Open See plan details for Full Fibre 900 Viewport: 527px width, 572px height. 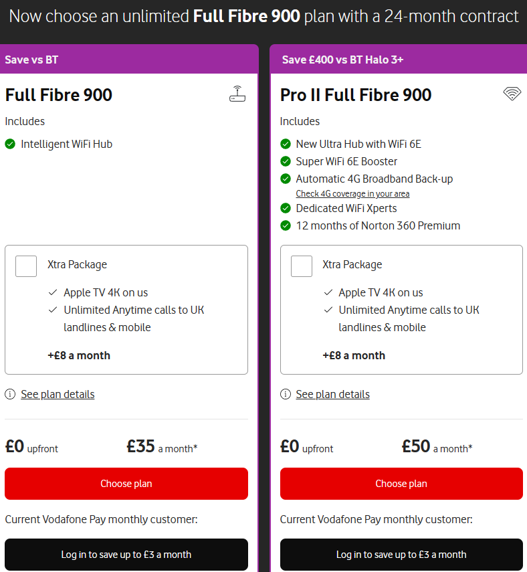tap(58, 394)
